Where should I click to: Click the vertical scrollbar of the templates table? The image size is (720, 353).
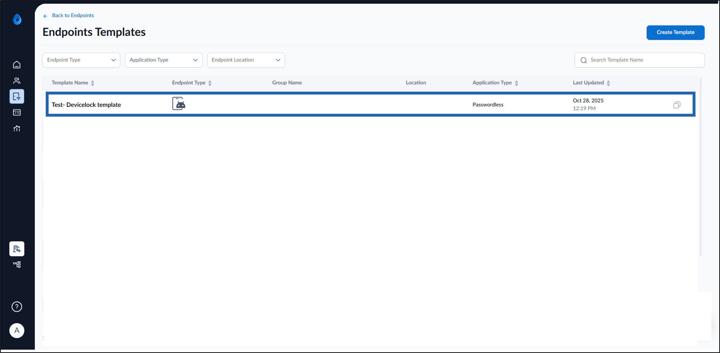(x=701, y=167)
